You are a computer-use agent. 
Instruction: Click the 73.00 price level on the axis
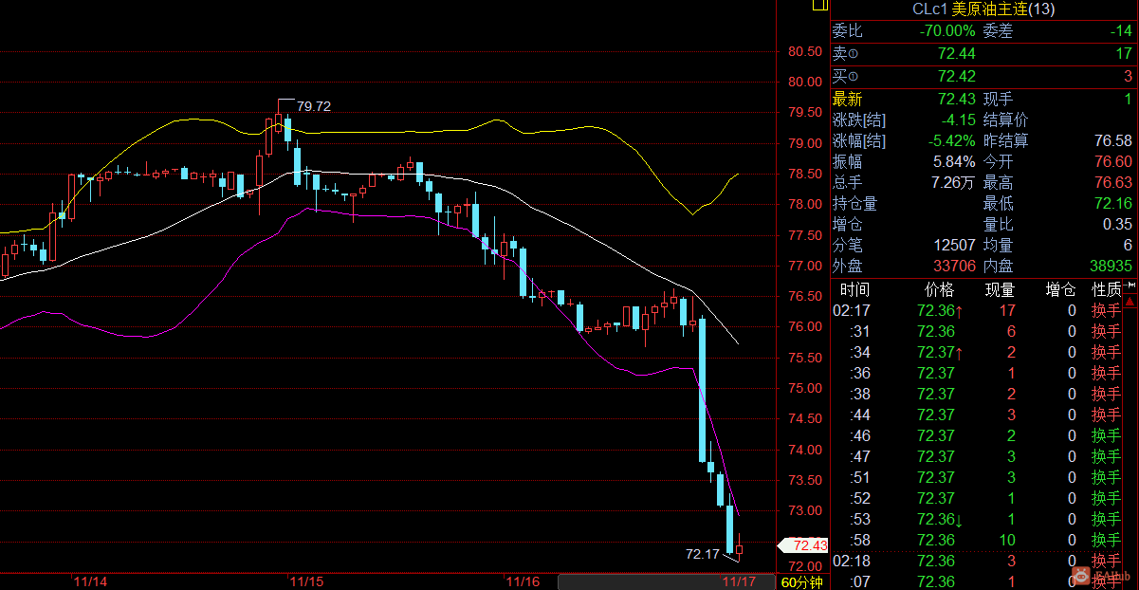point(805,510)
